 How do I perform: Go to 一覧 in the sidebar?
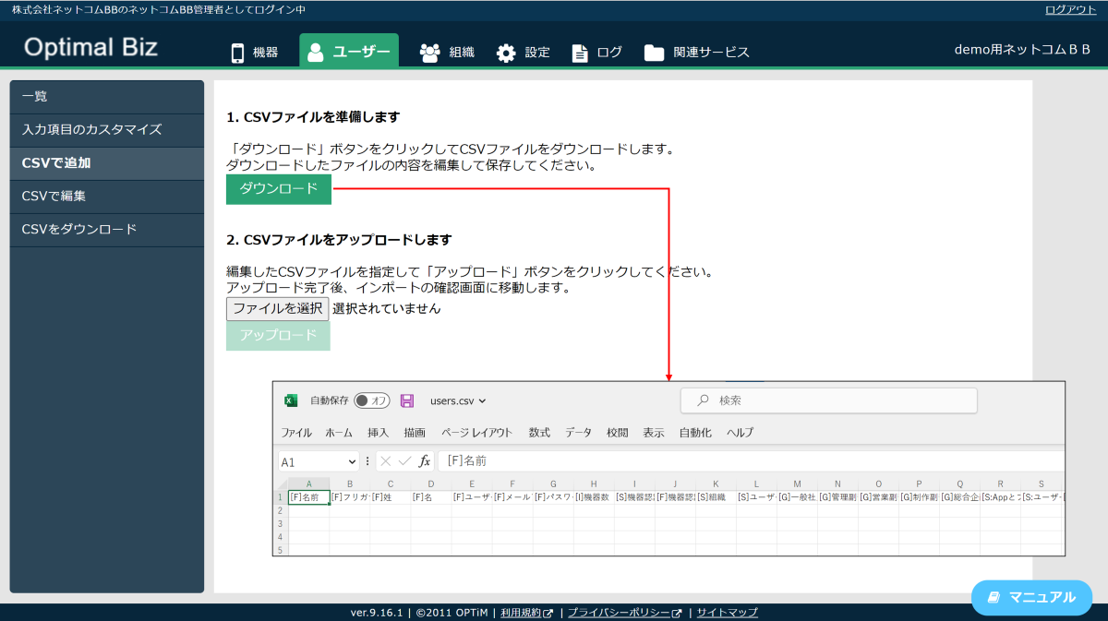107,97
